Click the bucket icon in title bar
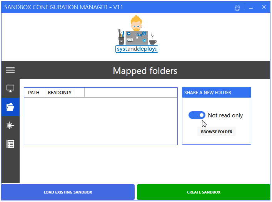 click(237, 8)
